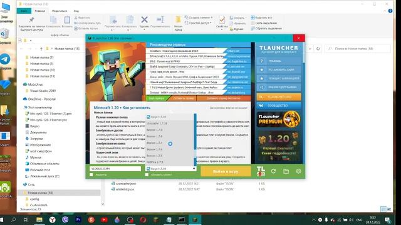Expand the Explorer address bar history dropdown
401x225 pixels.
click(x=310, y=49)
